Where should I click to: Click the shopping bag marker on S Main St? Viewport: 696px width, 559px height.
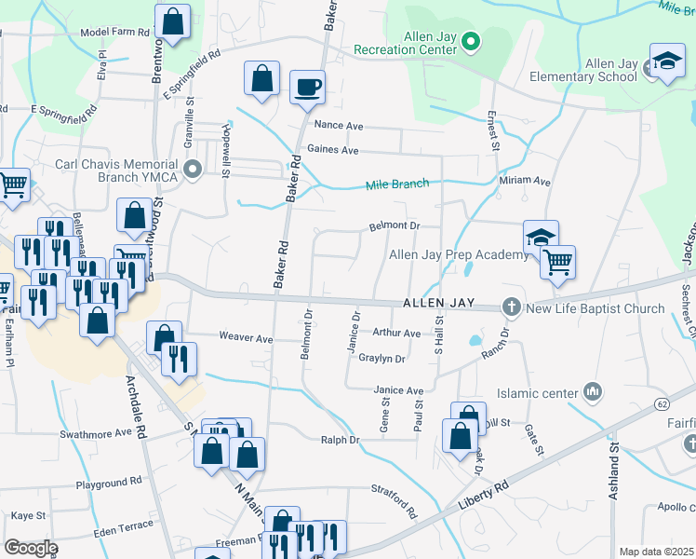click(x=212, y=452)
